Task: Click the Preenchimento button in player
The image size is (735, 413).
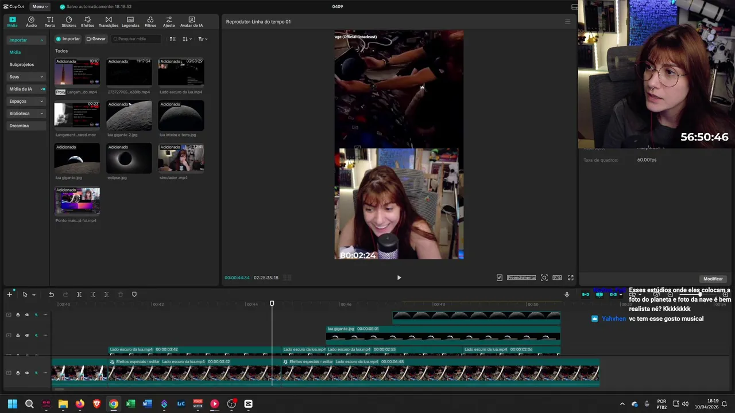Action: [521, 278]
